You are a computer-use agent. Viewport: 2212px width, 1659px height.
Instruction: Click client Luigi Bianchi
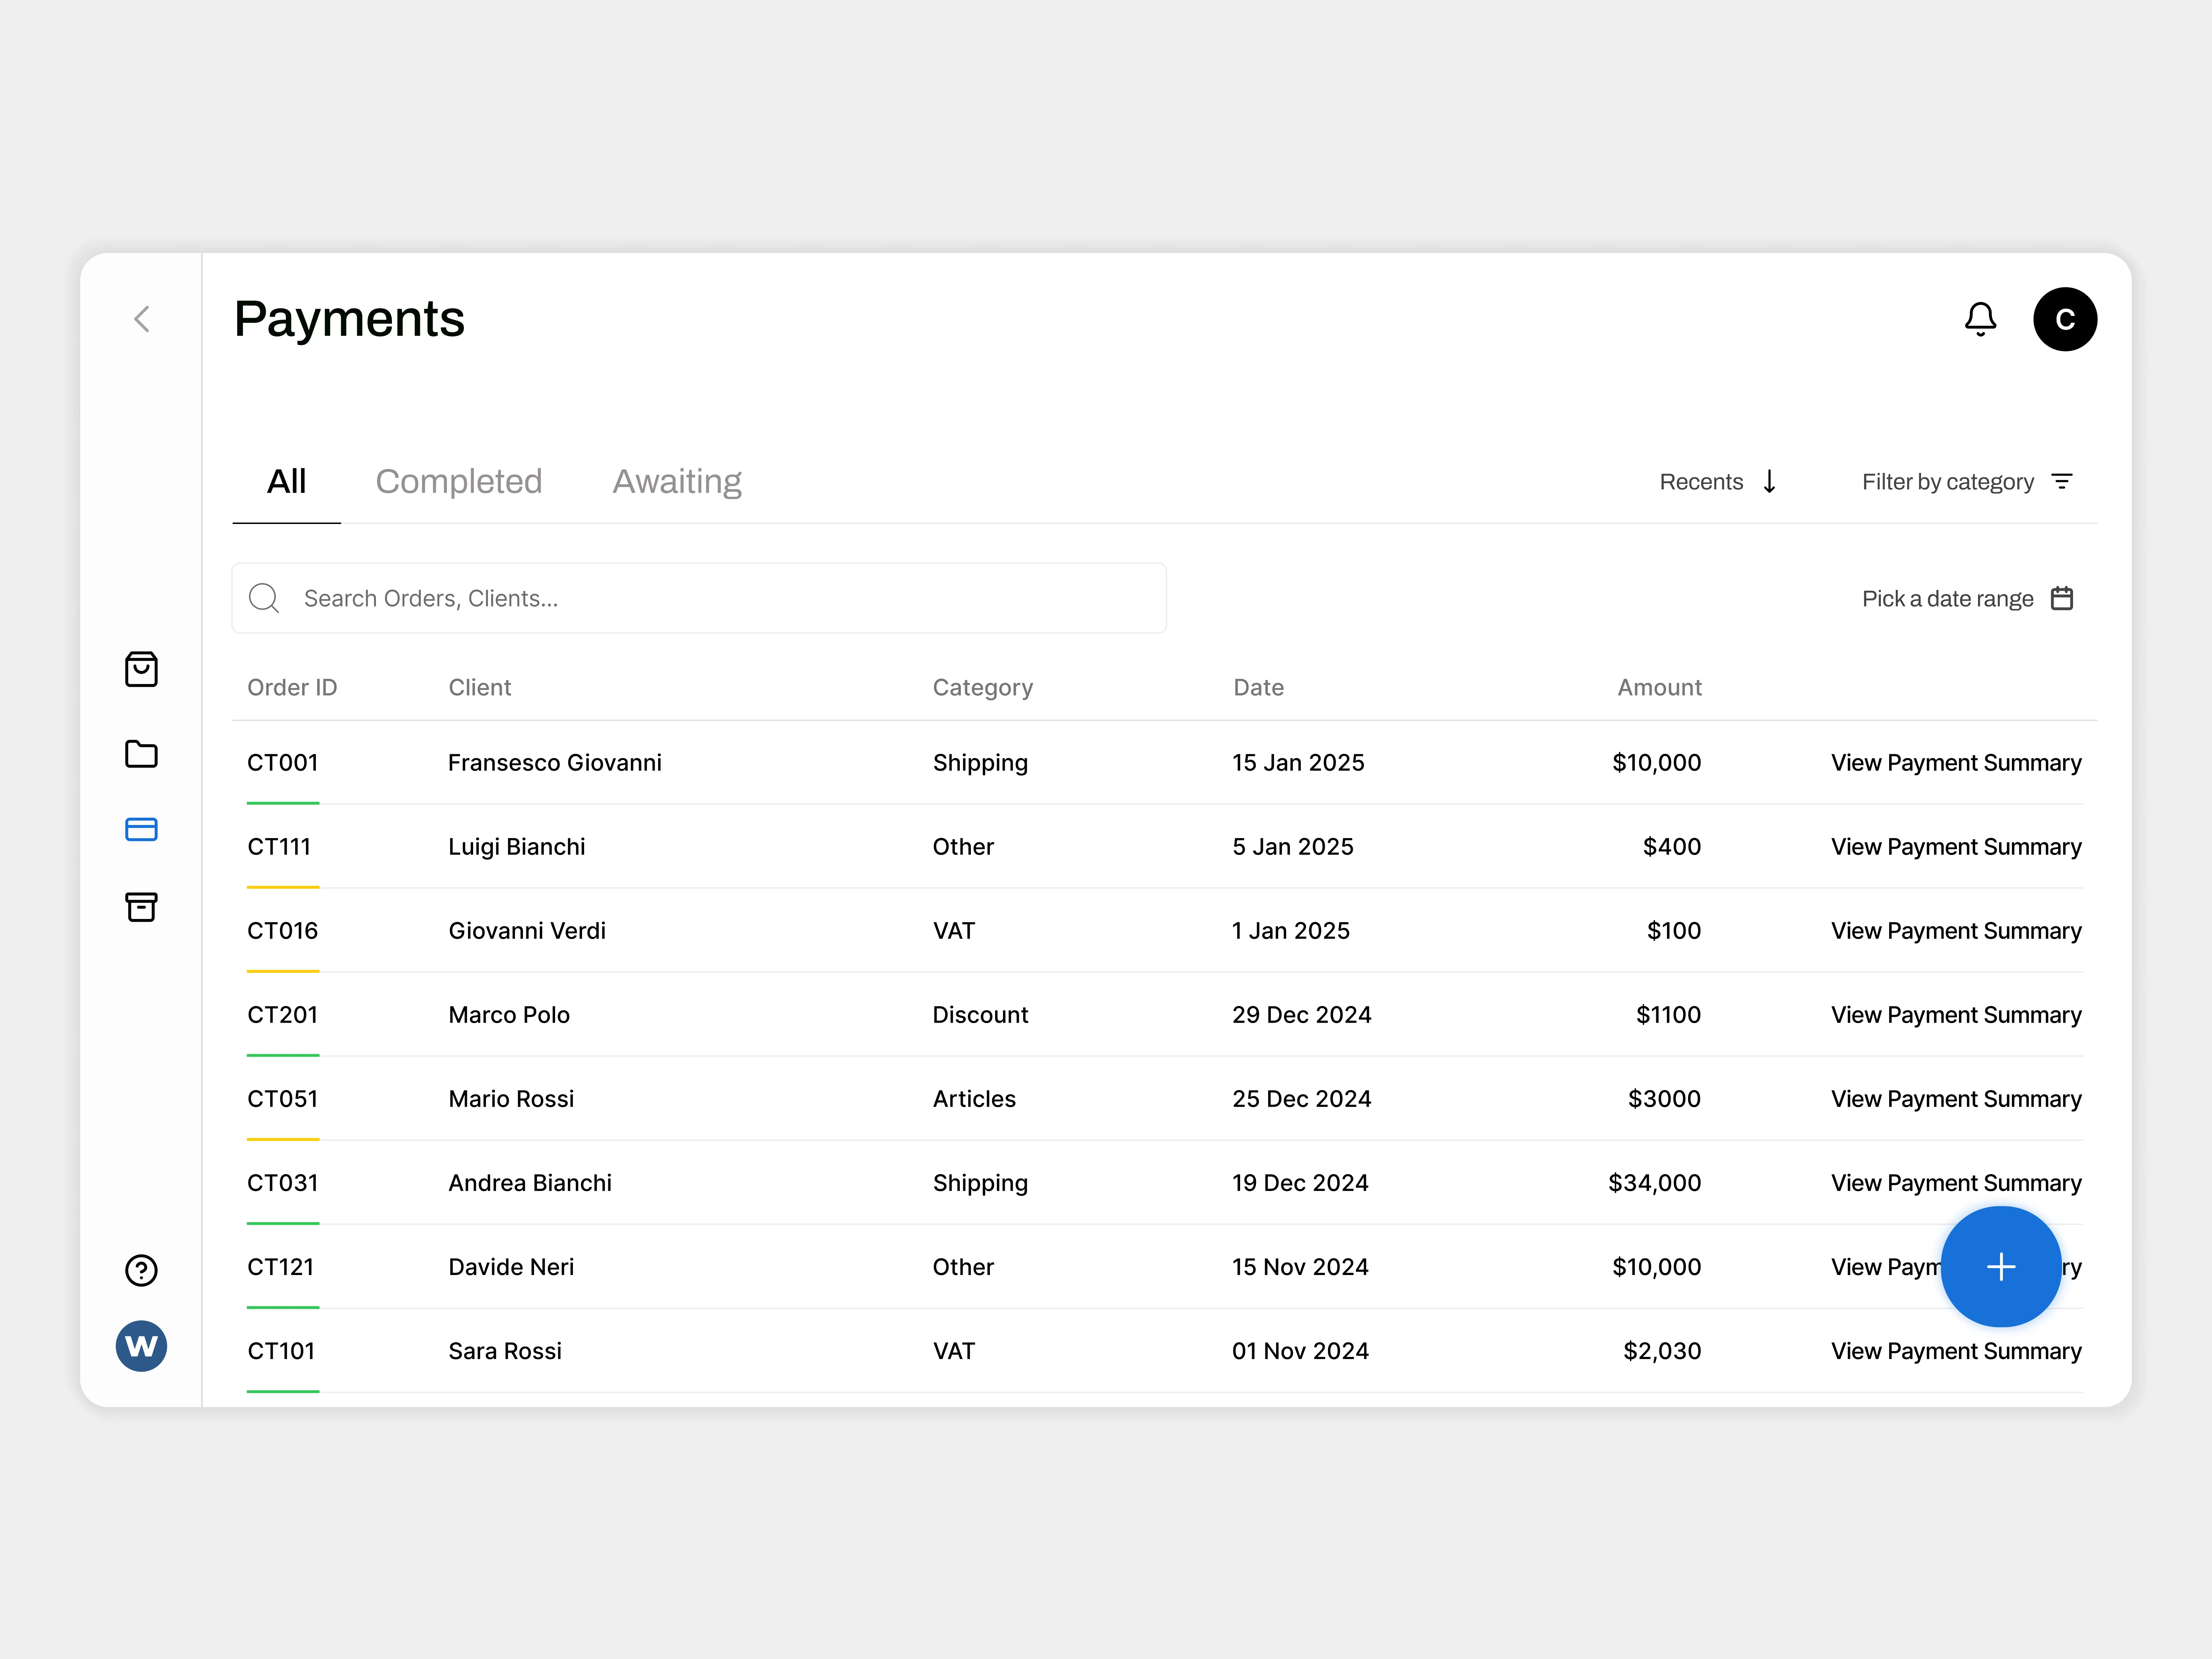coord(517,847)
